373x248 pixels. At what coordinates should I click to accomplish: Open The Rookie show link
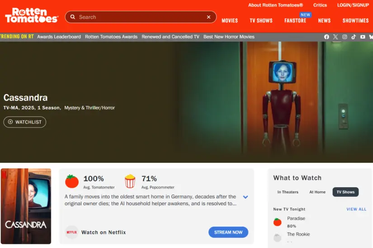coord(298,234)
